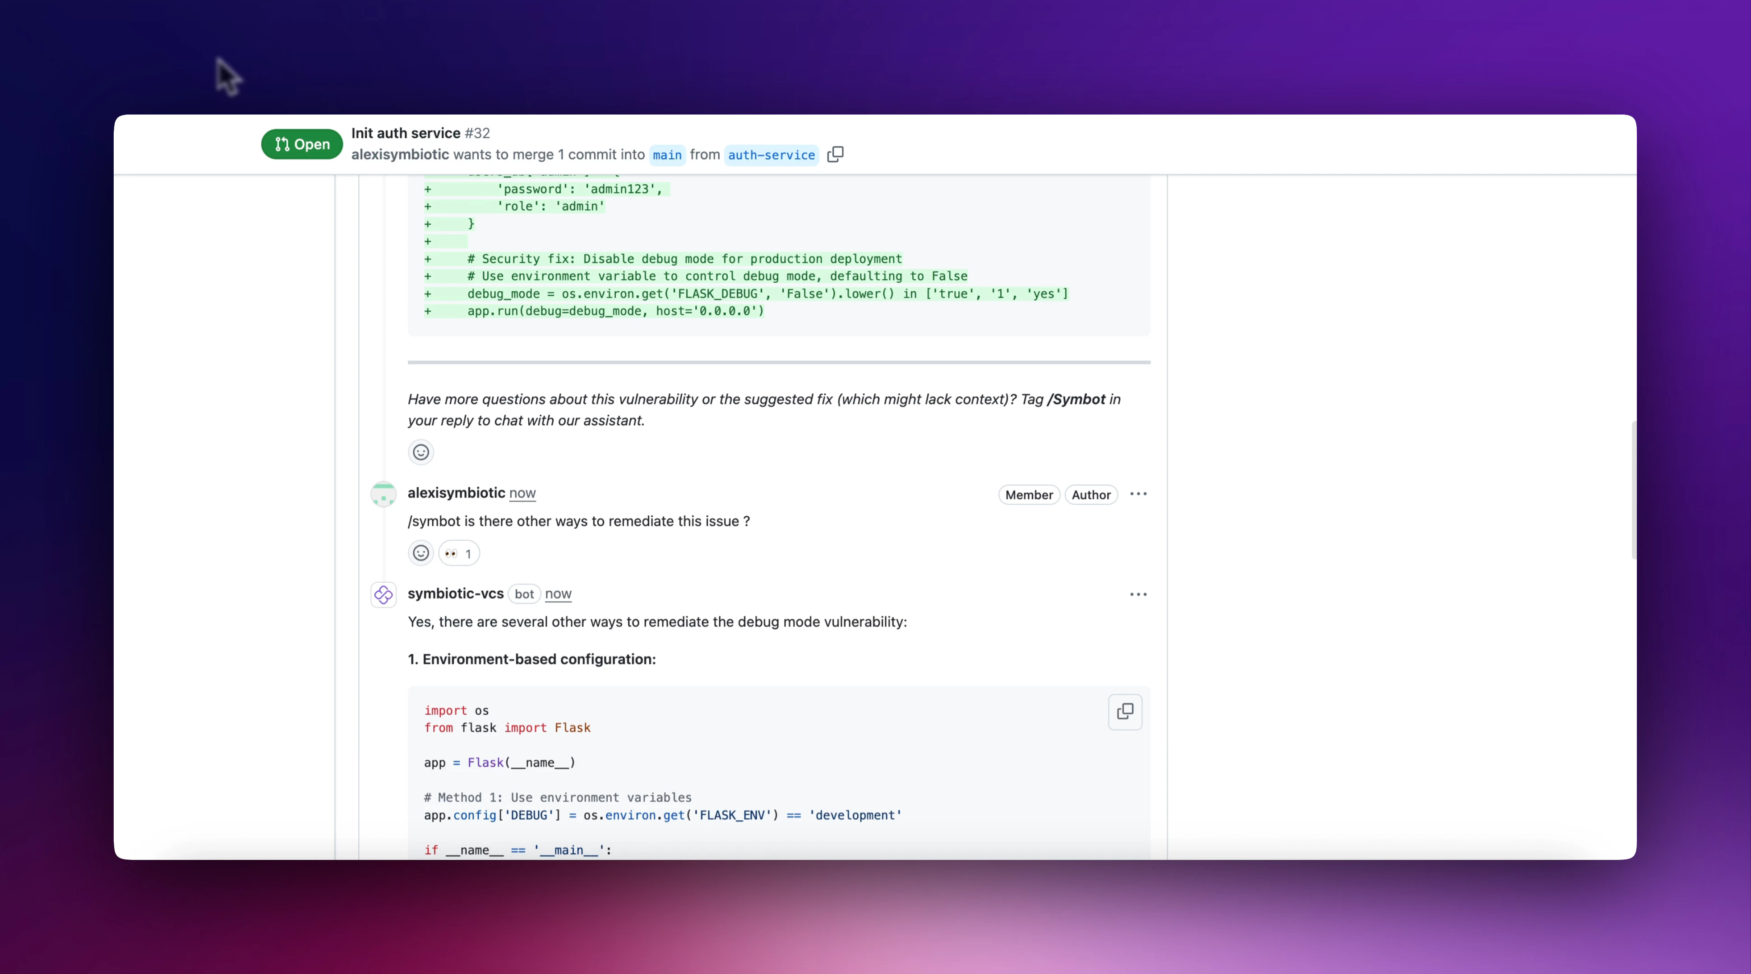Click the 'now' timestamp on the bot reply
Image resolution: width=1751 pixels, height=974 pixels.
click(558, 593)
